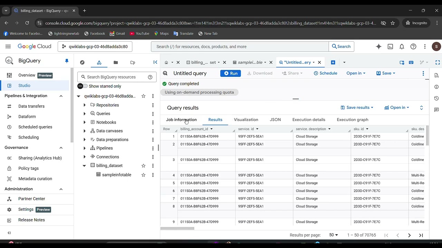The height and width of the screenshot is (248, 442).
Task: Jump to last results page
Action: (421, 235)
